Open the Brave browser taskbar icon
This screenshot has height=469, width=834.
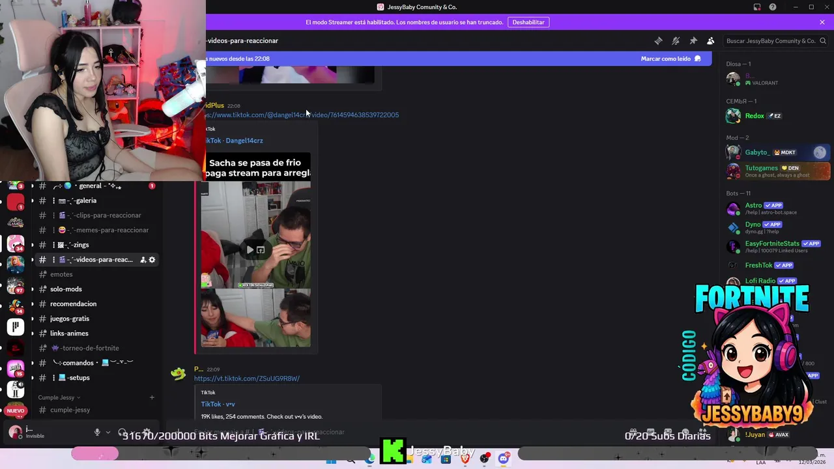(x=465, y=459)
